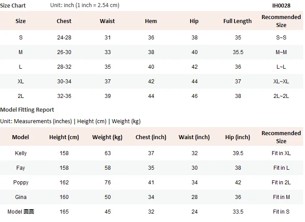Image resolution: width=305 pixels, height=222 pixels.
Task: Select the Waist column header
Action: [107, 21]
